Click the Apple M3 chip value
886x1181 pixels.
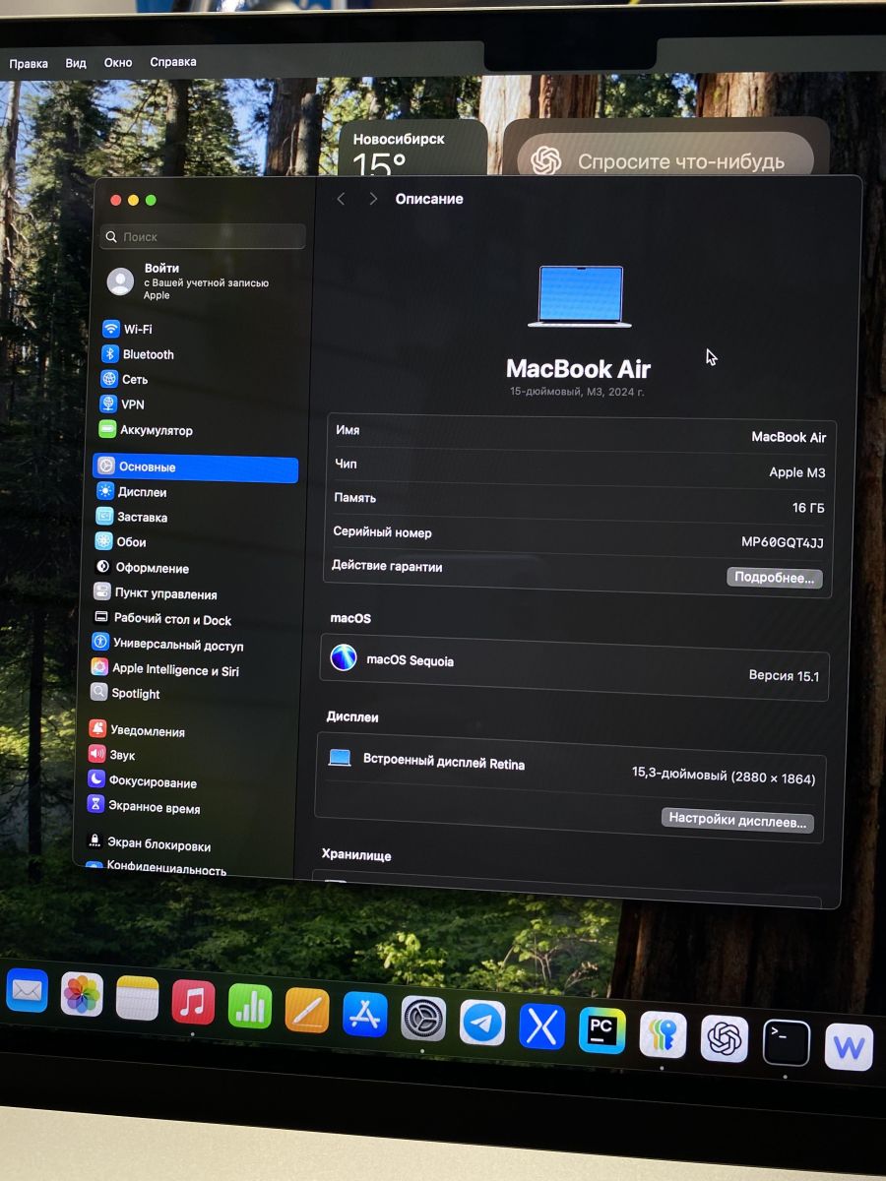tap(797, 472)
